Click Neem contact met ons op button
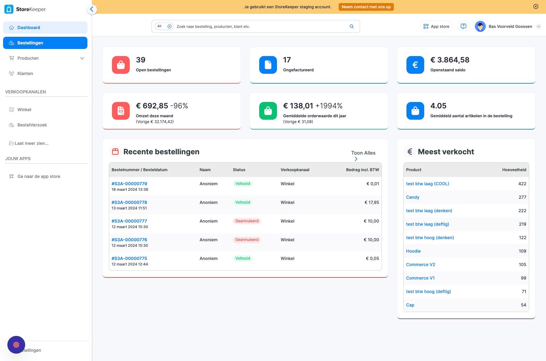Viewport: 546px width, 361px height. pos(366,7)
